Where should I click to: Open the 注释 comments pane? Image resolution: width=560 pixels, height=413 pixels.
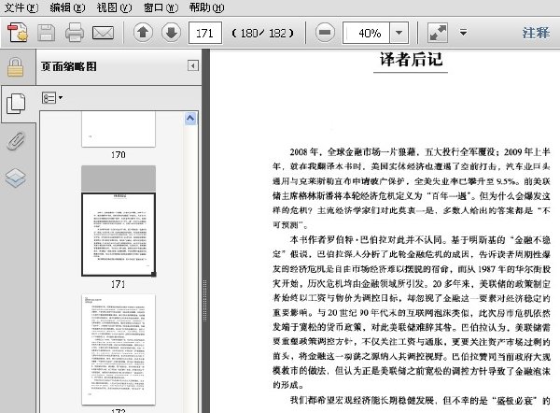pos(536,33)
